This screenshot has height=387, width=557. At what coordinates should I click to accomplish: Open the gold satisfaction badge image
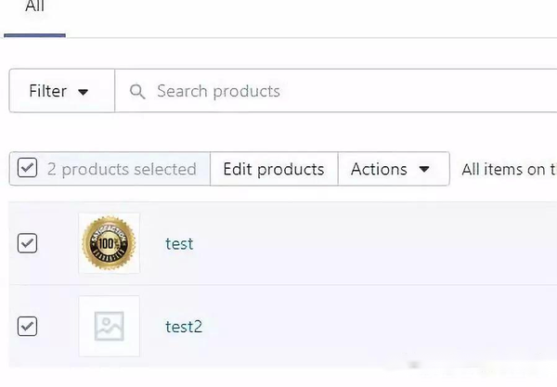109,243
